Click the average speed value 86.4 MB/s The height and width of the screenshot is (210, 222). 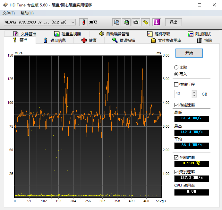click(x=192, y=146)
